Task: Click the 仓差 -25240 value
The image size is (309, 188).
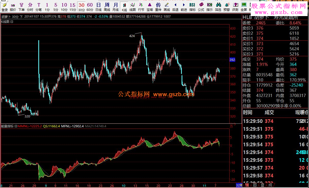Action: (x=296, y=85)
